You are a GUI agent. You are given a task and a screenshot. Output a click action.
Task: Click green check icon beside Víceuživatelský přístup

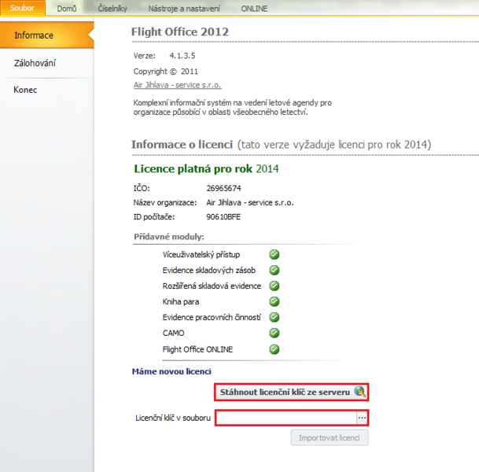(275, 254)
